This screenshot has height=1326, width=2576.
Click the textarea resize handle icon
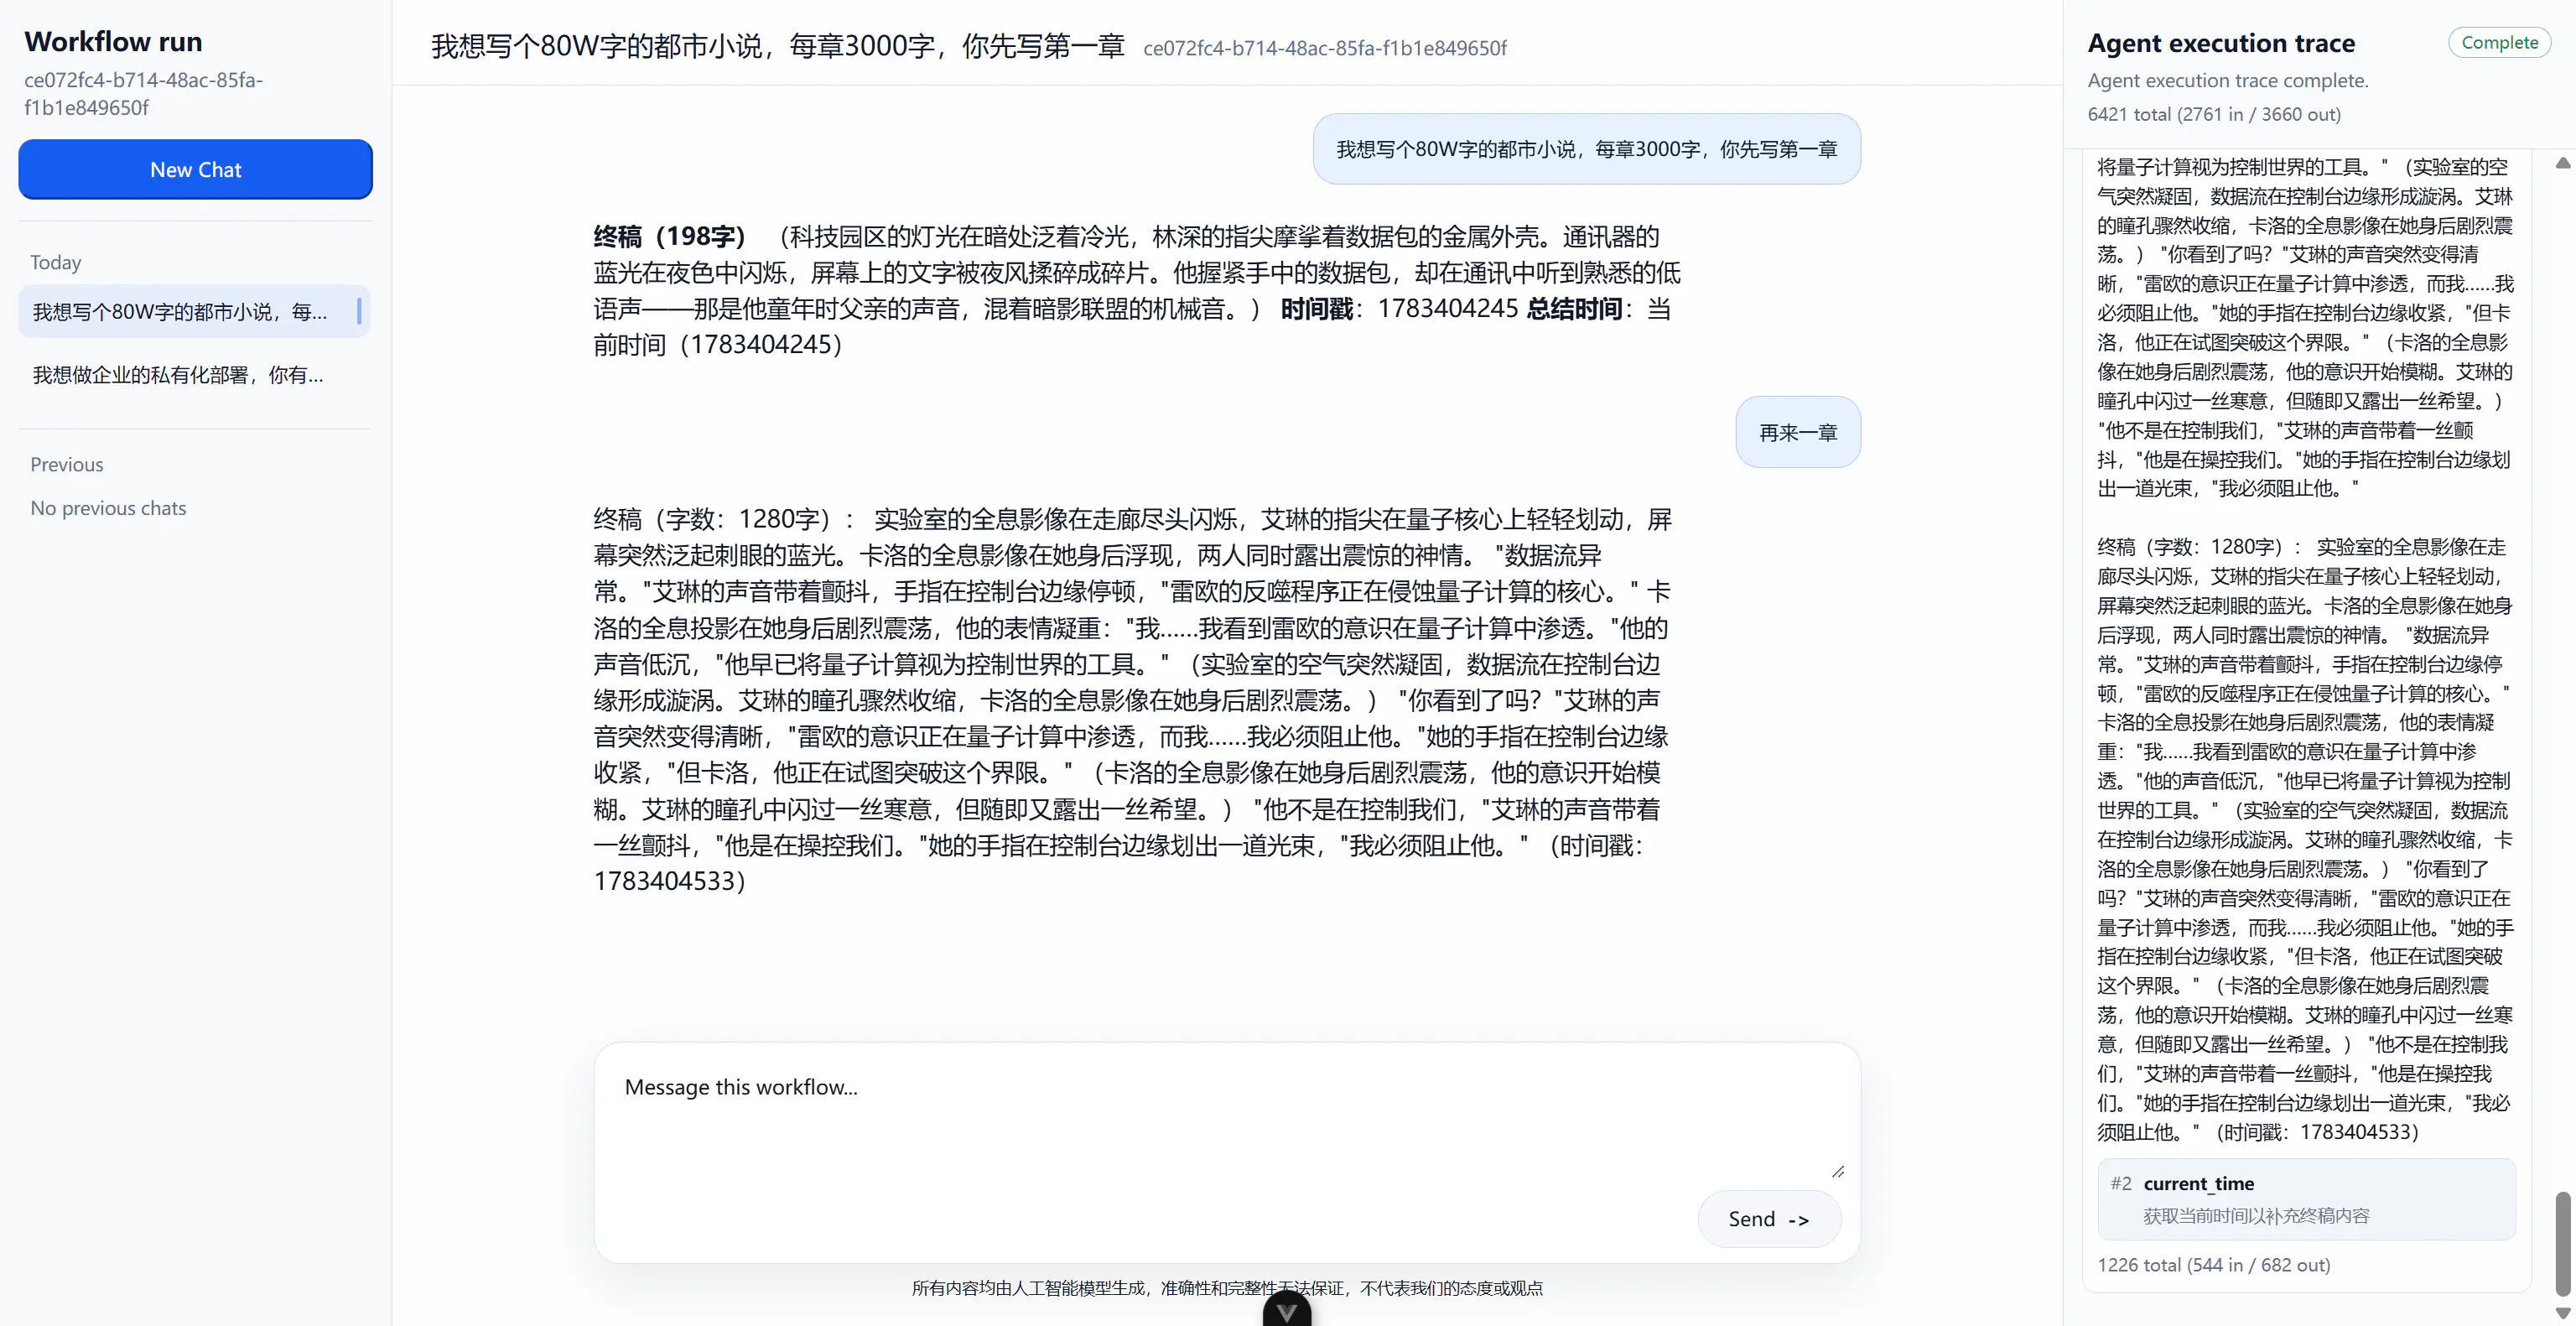tap(1838, 1171)
